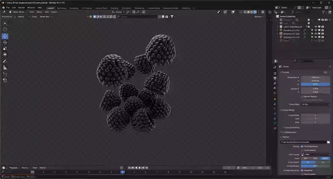Open the File Format PNG dropdown
Image resolution: width=333 pixels, height=179 pixels.
316,154
